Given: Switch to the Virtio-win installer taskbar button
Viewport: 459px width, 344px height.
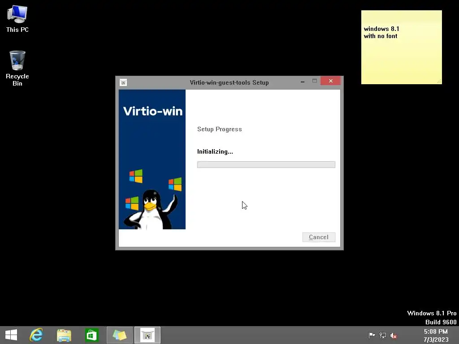Looking at the screenshot, I should (x=147, y=335).
